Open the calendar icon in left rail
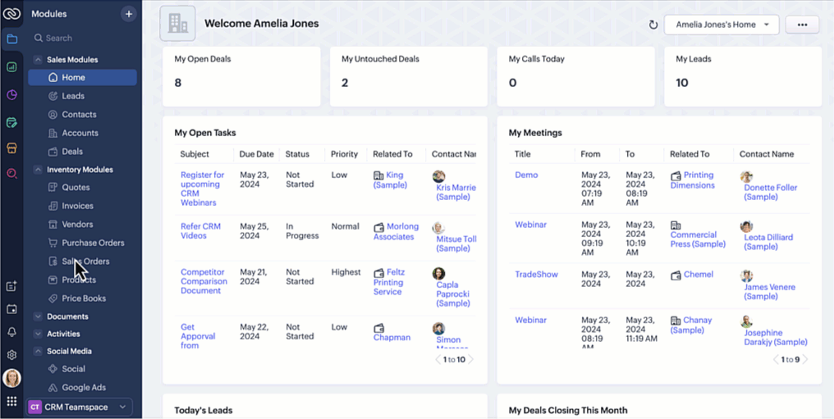Image resolution: width=834 pixels, height=419 pixels. 11,309
